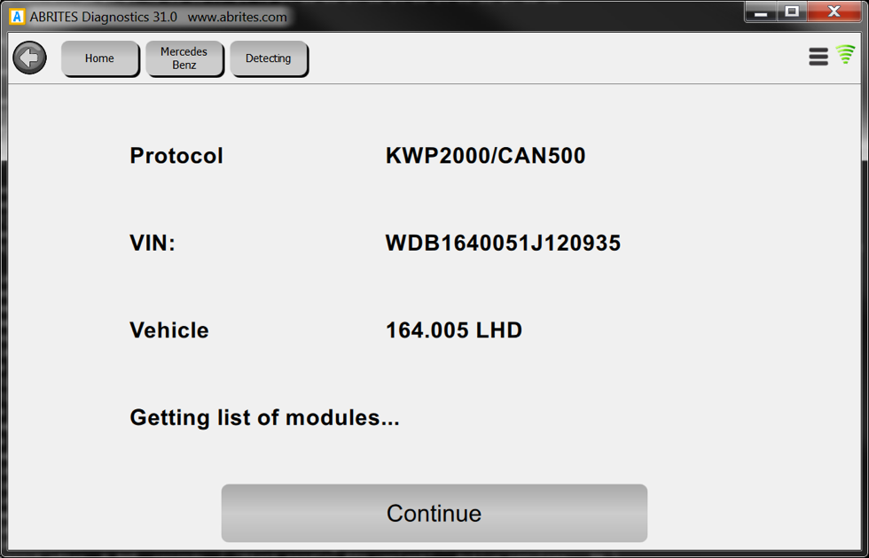Click the 164.005 LHD vehicle value
The height and width of the screenshot is (558, 869).
pyautogui.click(x=454, y=330)
